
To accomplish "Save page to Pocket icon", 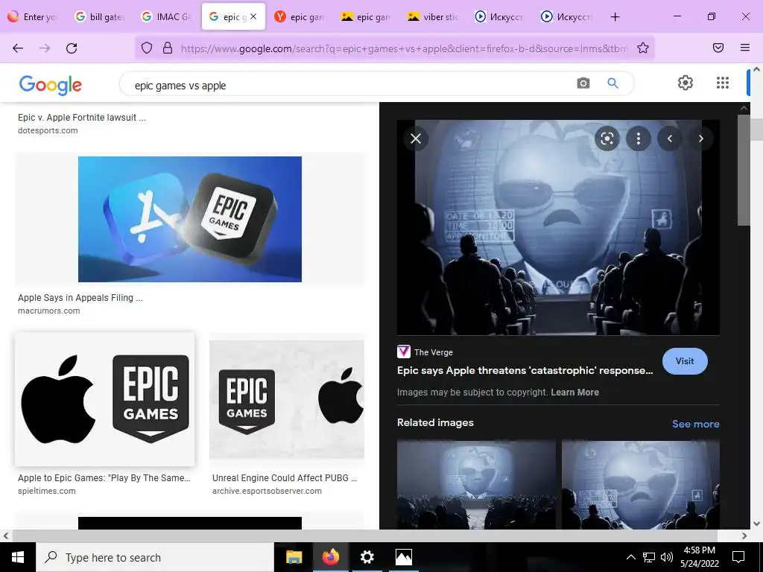I will click(718, 48).
